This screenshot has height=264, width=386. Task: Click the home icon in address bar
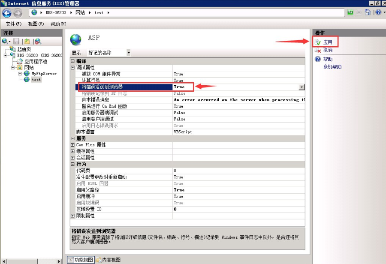tap(368, 12)
